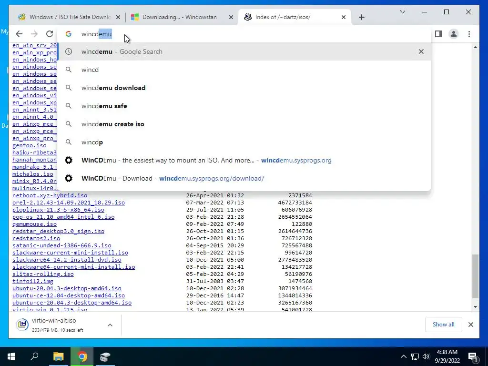
Task: Click clock icon beside wincdemu history entry
Action: click(x=69, y=51)
